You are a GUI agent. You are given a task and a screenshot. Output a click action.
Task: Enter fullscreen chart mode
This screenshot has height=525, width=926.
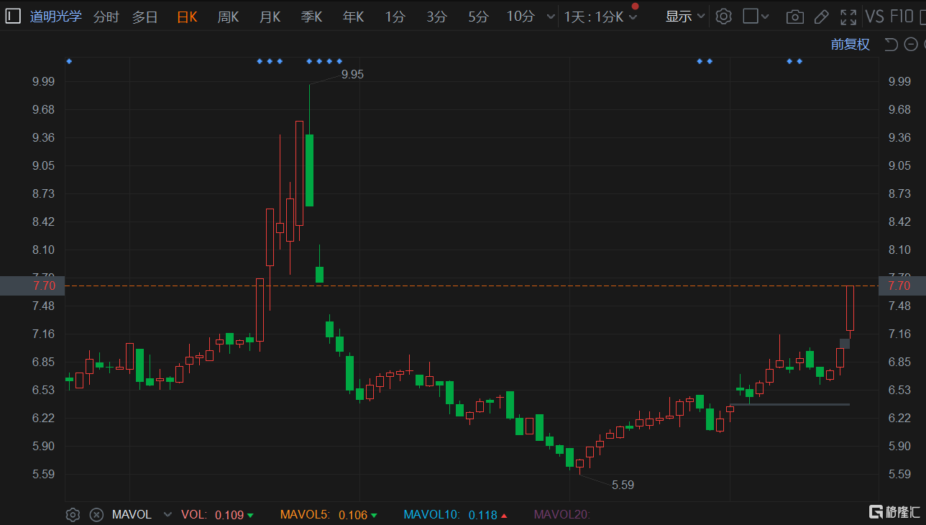(x=848, y=17)
